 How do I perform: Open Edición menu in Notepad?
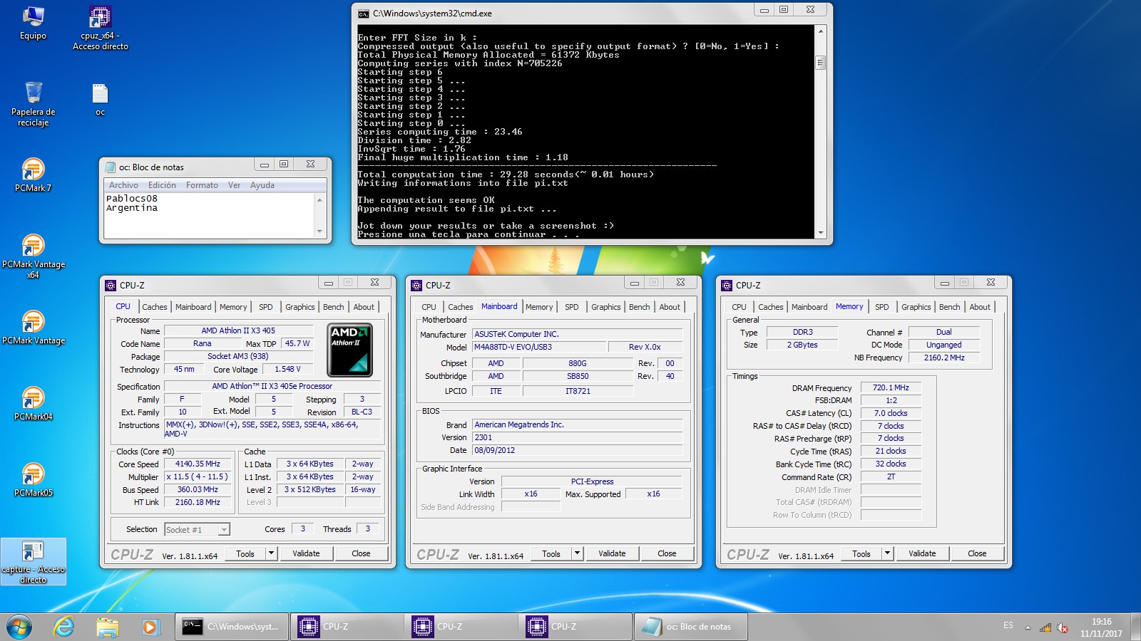162,185
